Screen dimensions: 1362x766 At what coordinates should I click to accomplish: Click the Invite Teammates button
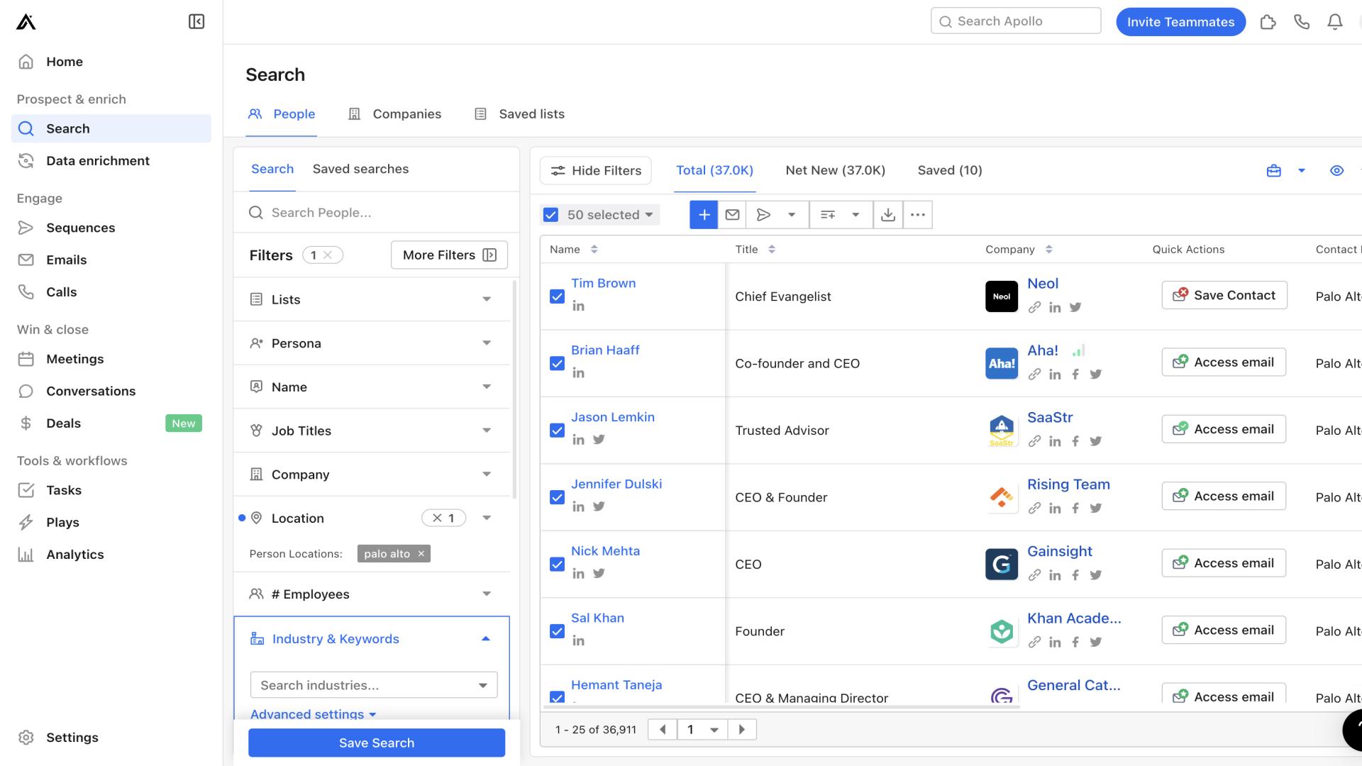[x=1180, y=22]
